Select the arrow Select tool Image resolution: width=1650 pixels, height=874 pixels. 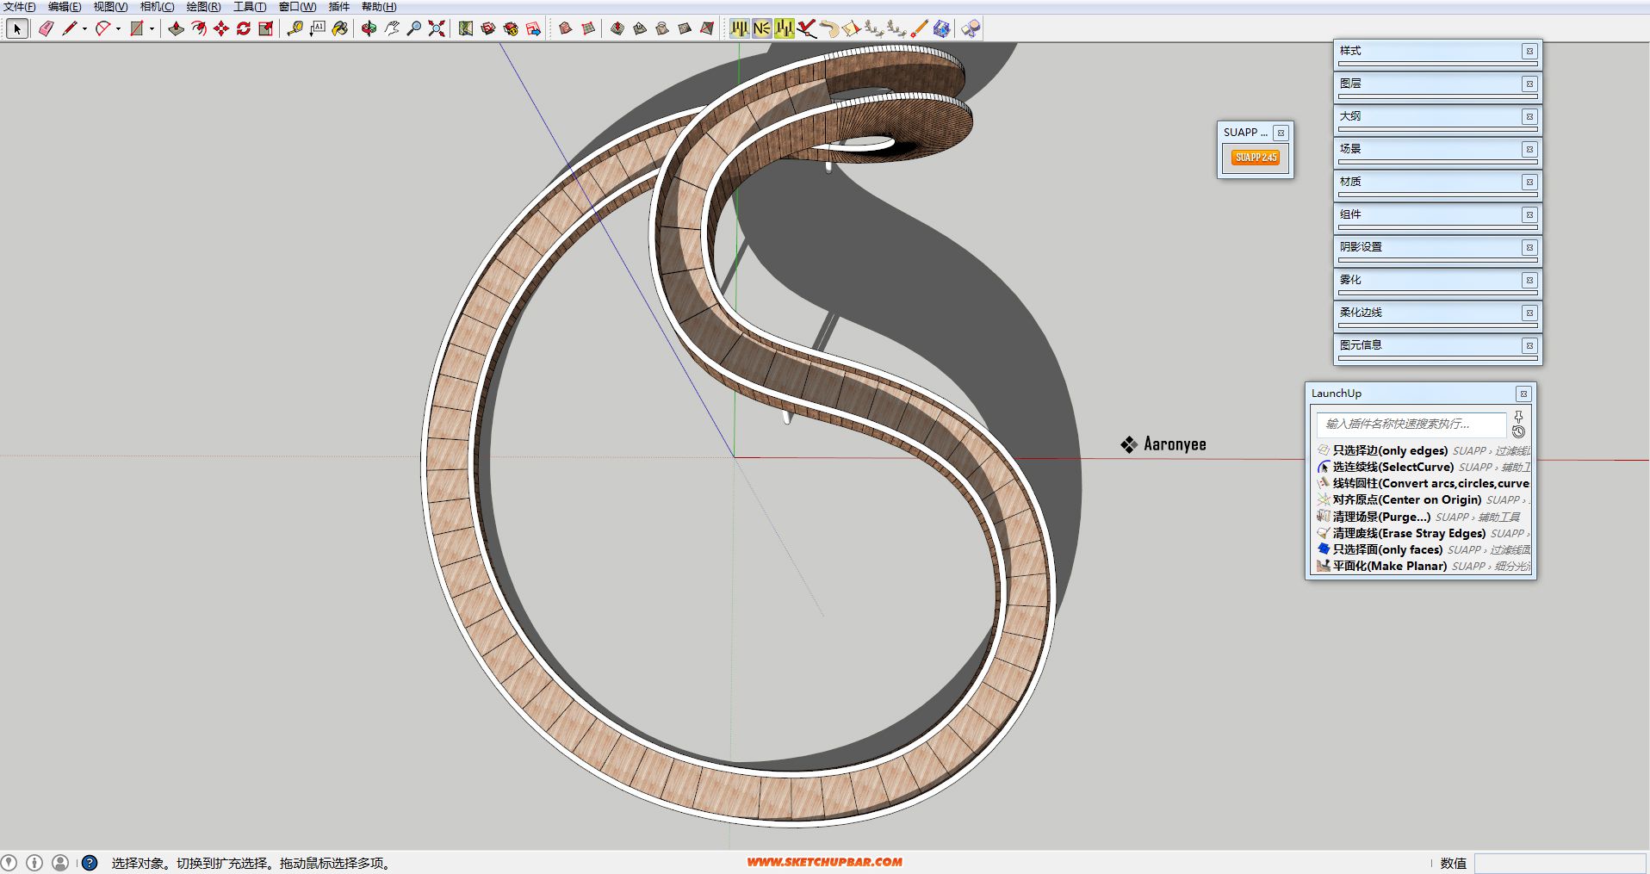click(x=16, y=28)
